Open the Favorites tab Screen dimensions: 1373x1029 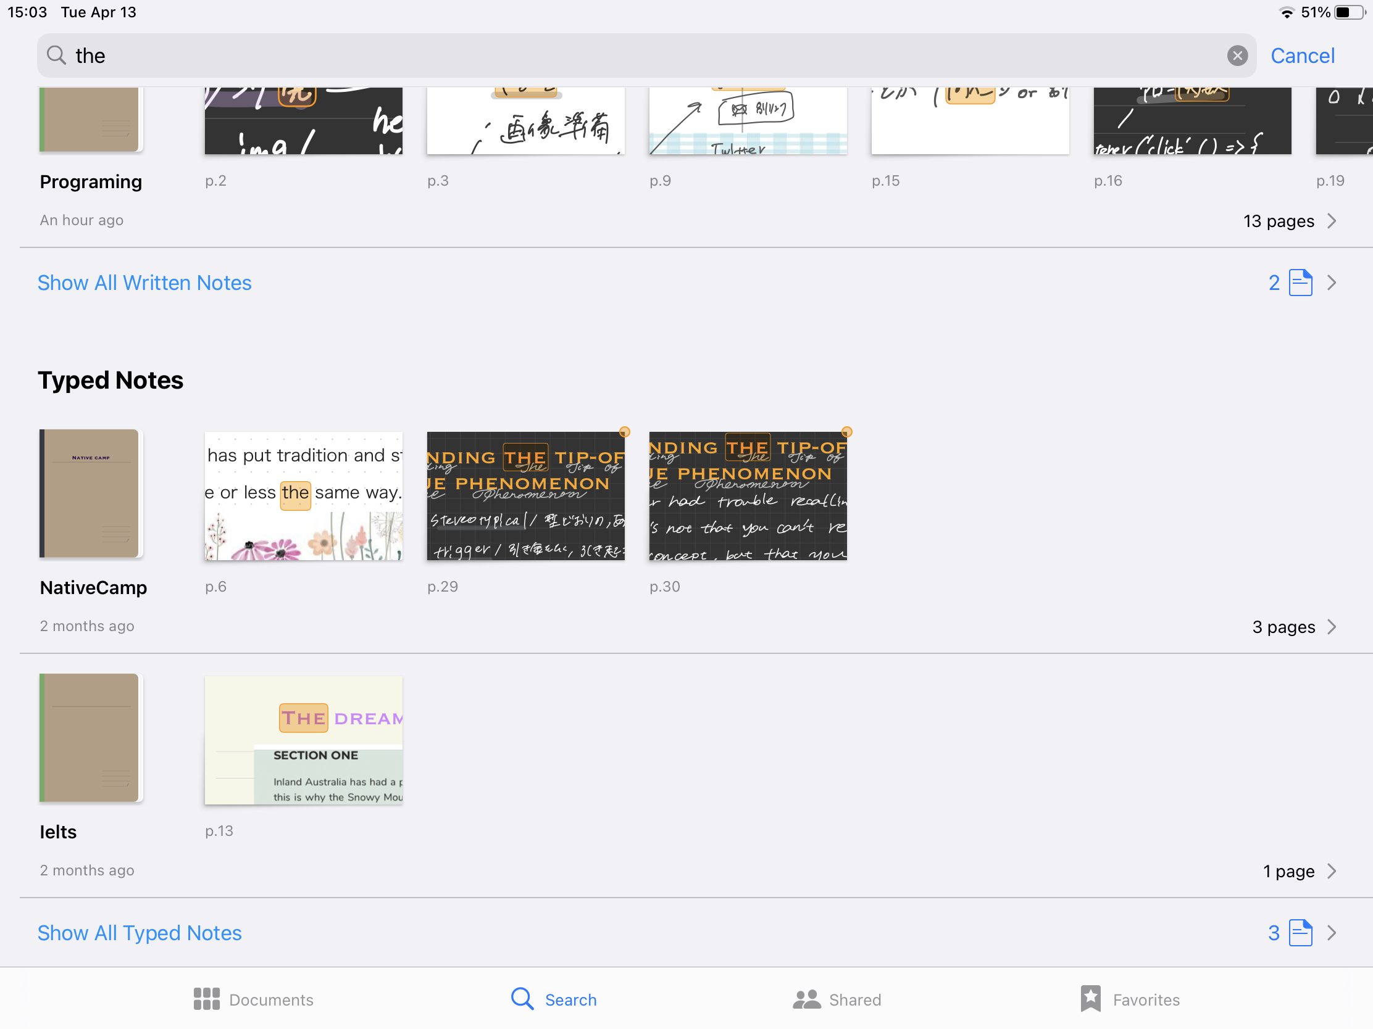point(1130,999)
